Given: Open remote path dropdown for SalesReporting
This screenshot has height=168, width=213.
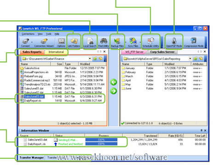Looking at the screenshot, I should click(190, 59).
